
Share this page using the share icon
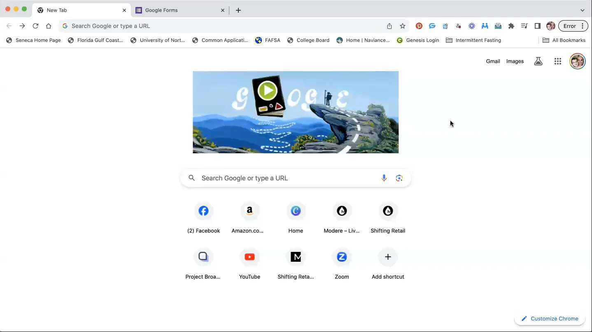389,26
